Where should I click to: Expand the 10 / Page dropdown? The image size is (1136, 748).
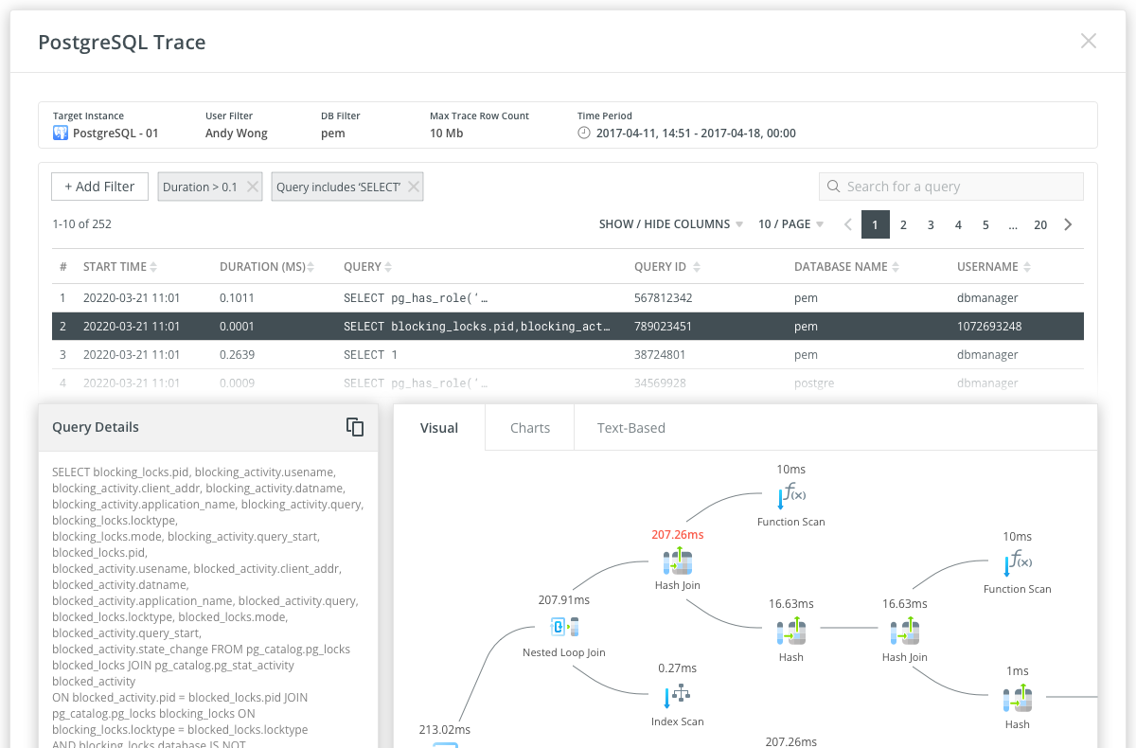790,224
